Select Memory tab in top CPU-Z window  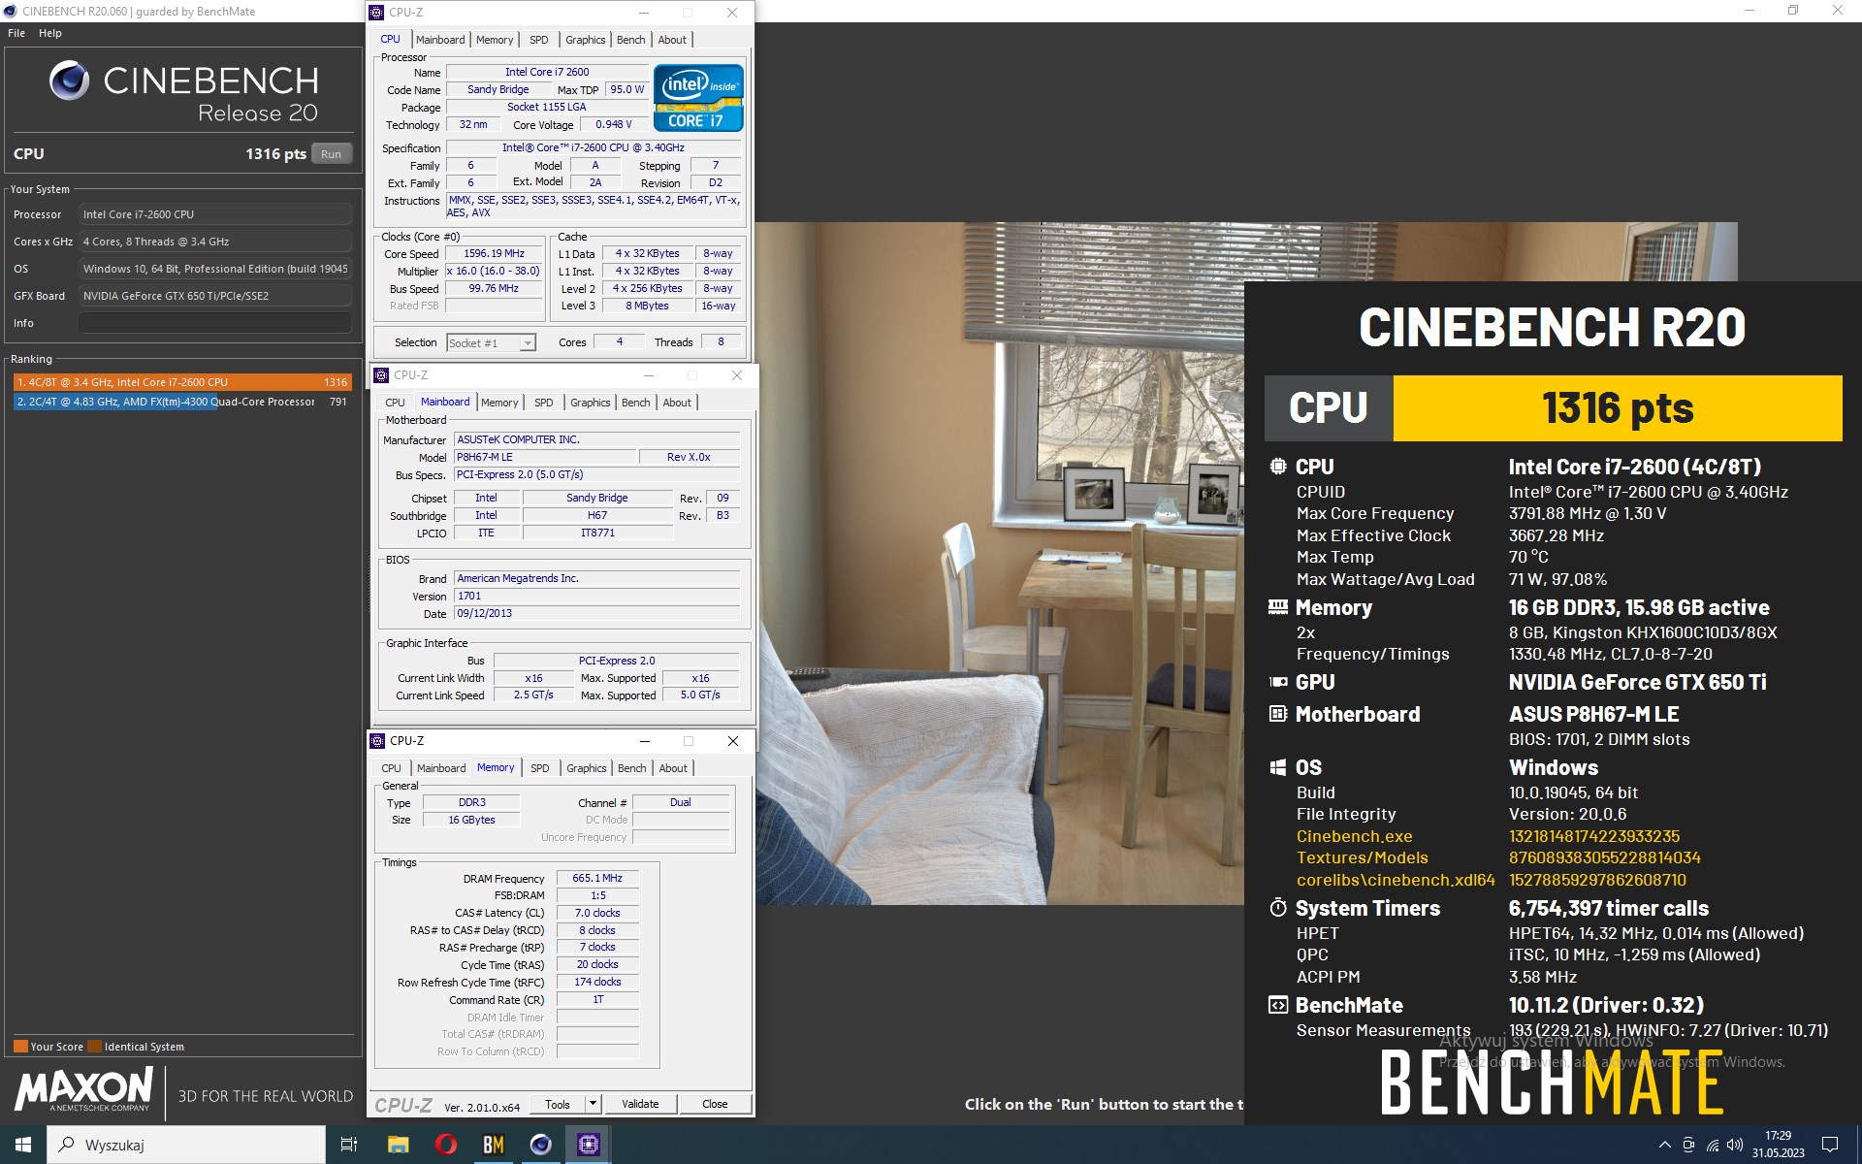[x=495, y=40]
